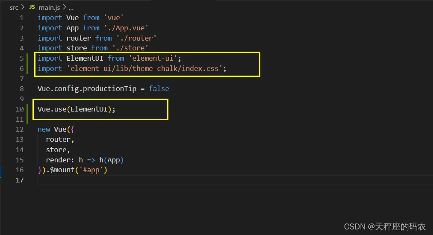Expand the breadcrumb ellipsis symbol list
This screenshot has width=433, height=235.
coord(71,8)
